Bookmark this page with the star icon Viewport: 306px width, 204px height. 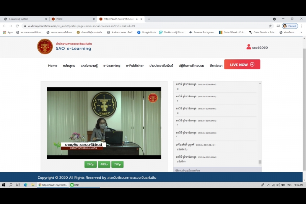(270, 26)
